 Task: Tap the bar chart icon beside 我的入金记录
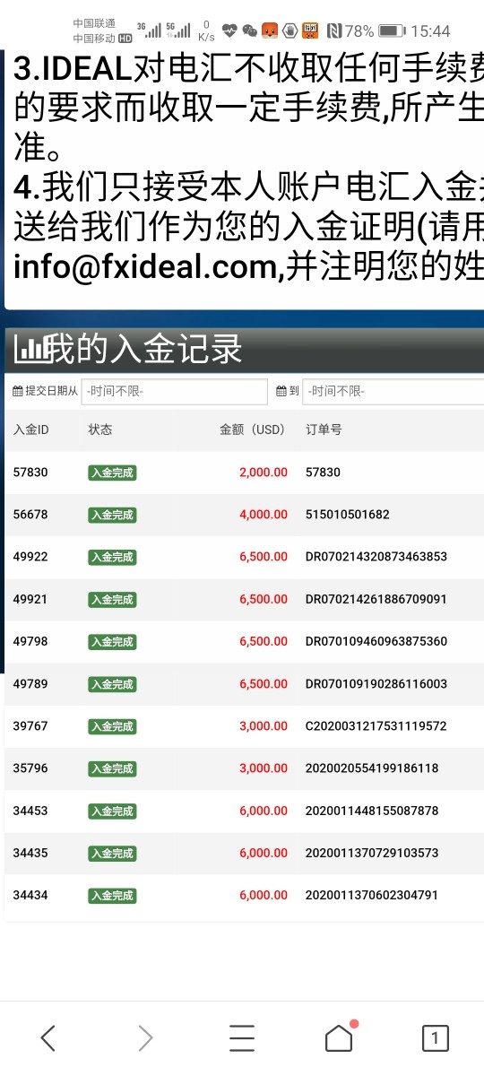coord(31,350)
